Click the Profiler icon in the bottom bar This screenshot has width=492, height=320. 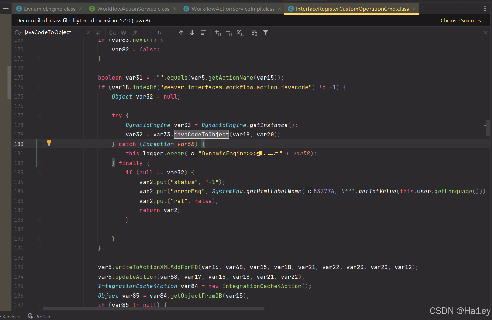click(31, 316)
